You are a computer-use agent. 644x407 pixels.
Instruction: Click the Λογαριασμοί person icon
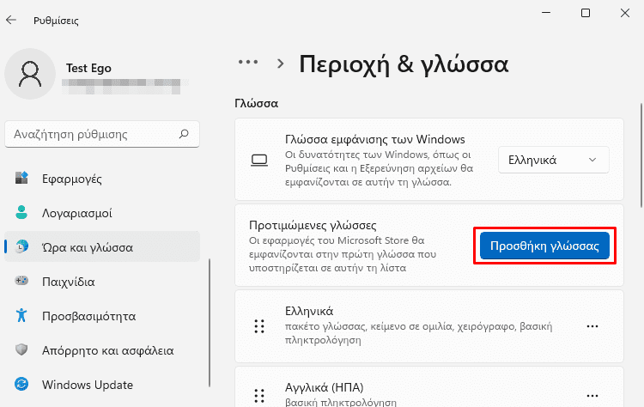click(x=21, y=212)
